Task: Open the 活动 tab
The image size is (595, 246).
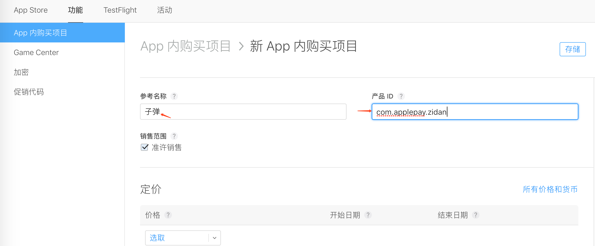Action: tap(164, 10)
